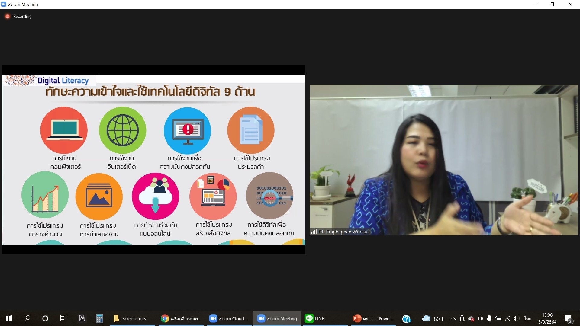Image resolution: width=580 pixels, height=326 pixels.
Task: Toggle Cortana search on the taskbar
Action: (45, 318)
